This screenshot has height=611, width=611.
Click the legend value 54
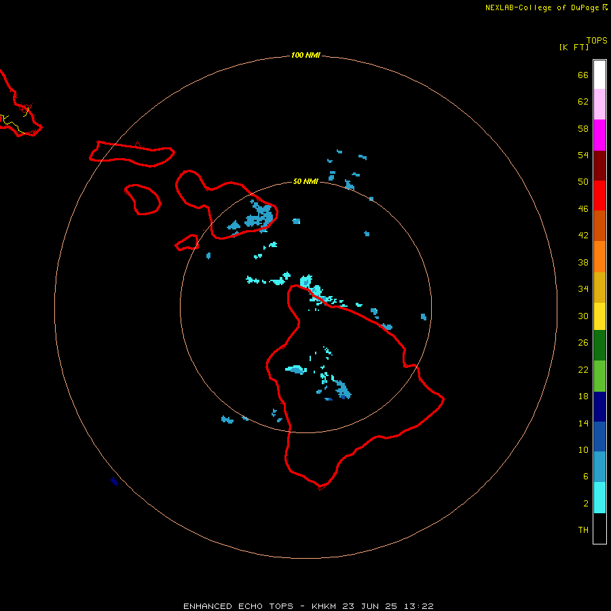point(583,155)
